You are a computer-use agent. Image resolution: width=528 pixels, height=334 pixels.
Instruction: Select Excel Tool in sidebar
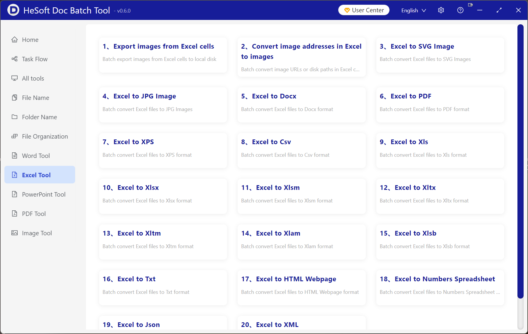tap(40, 175)
